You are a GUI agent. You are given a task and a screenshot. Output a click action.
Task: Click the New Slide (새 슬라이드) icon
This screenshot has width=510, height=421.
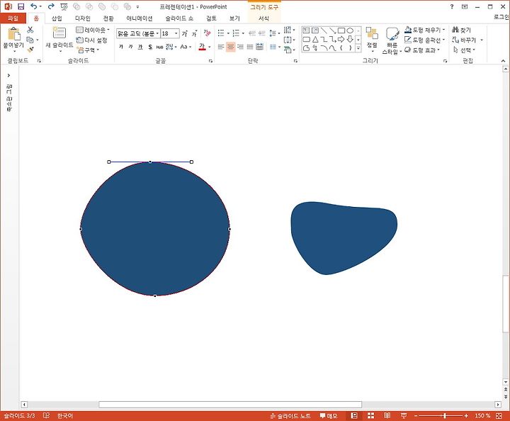pyautogui.click(x=59, y=33)
